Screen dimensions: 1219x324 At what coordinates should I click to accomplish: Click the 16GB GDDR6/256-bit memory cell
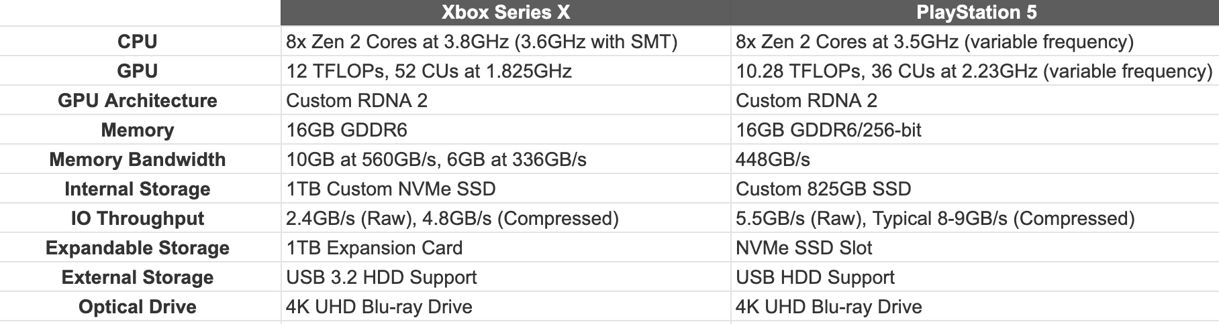[828, 130]
